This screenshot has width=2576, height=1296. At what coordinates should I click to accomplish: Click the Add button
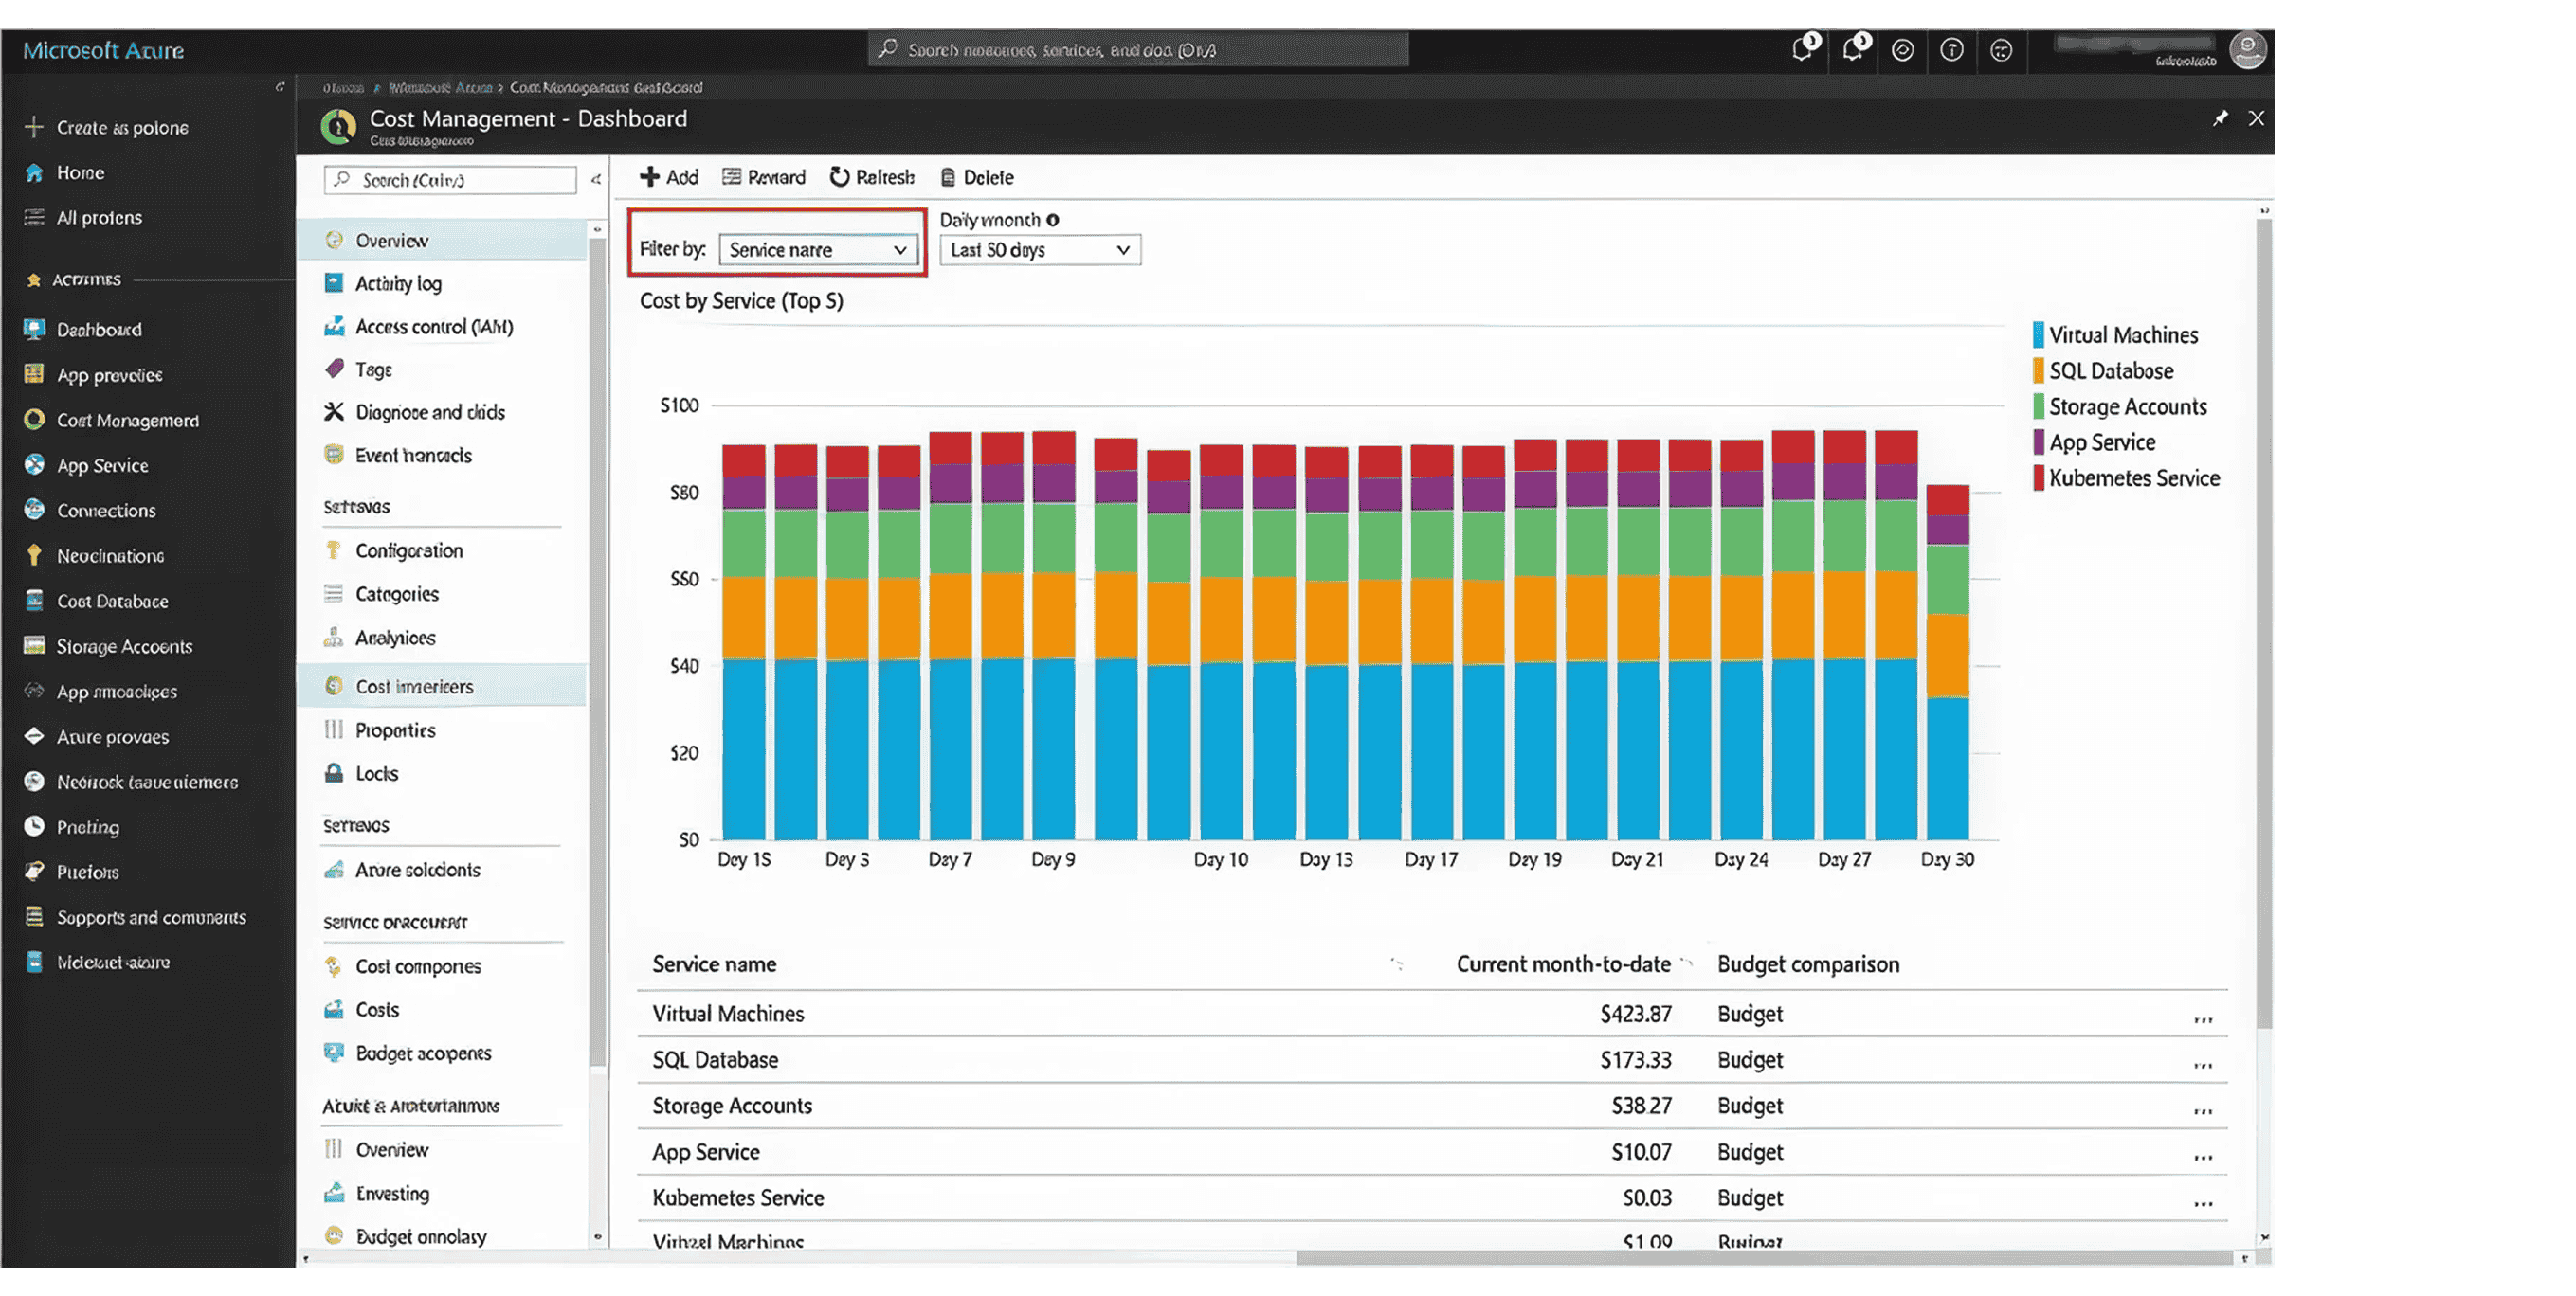[x=668, y=177]
